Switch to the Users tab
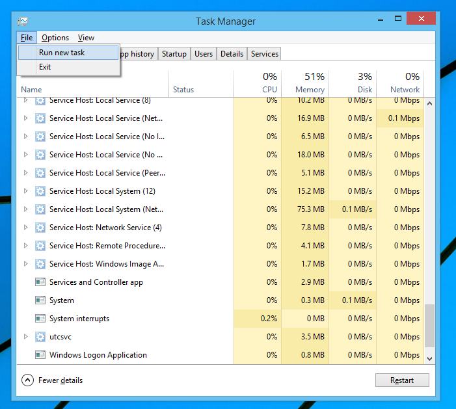Viewport: 456px width, 409px height. coord(204,54)
